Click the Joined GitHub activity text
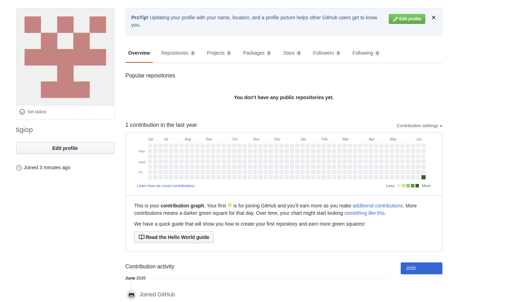This screenshot has width=515, height=302. click(x=157, y=295)
